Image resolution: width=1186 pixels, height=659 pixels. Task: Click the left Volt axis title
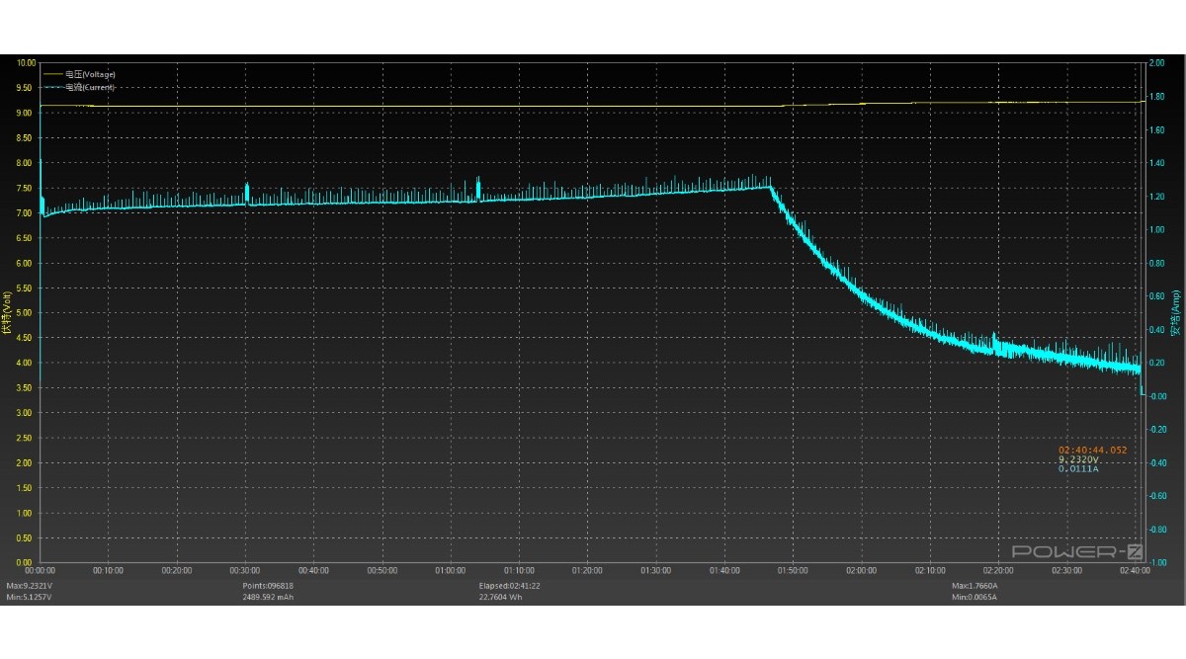pos(7,312)
